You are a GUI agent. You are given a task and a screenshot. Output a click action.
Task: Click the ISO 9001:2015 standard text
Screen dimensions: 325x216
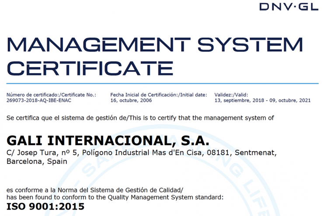coord(45,207)
